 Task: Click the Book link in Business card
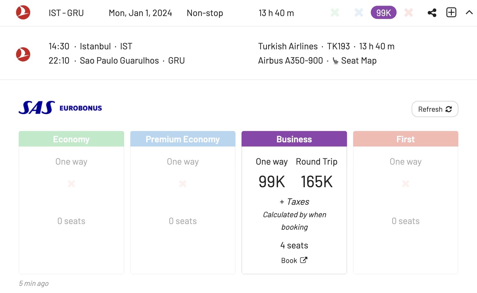pos(294,260)
